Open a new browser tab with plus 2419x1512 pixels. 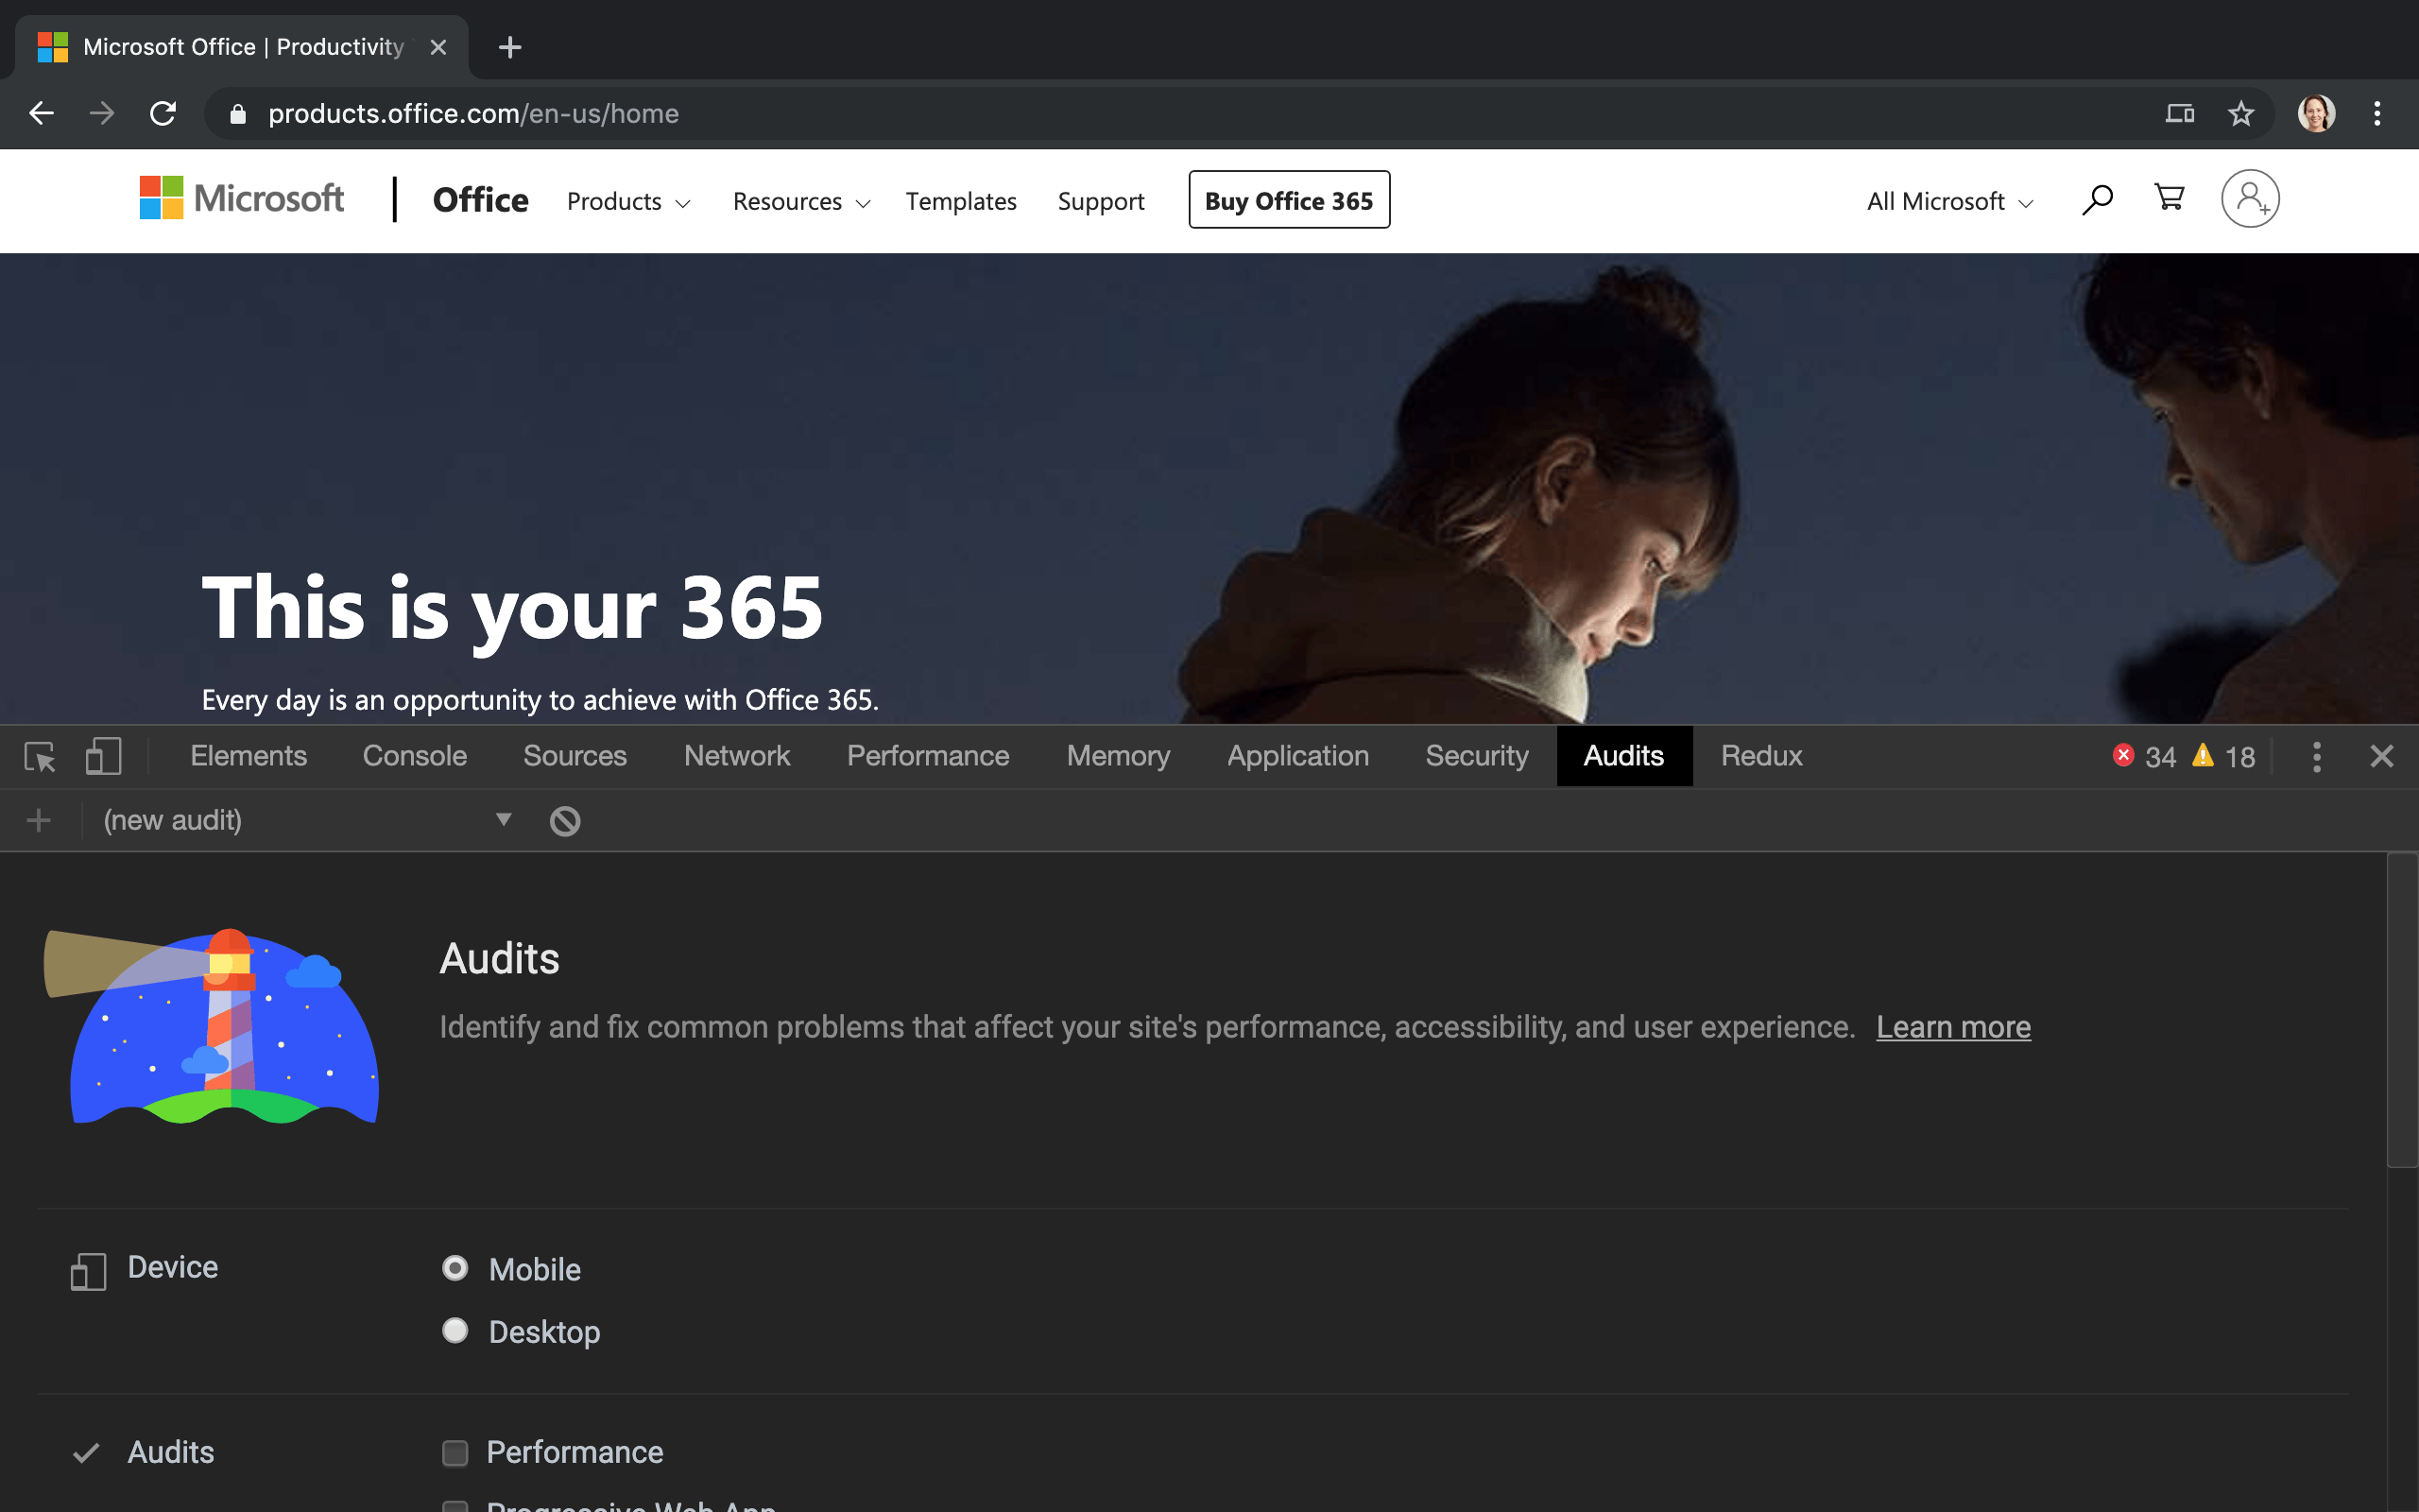pyautogui.click(x=510, y=47)
